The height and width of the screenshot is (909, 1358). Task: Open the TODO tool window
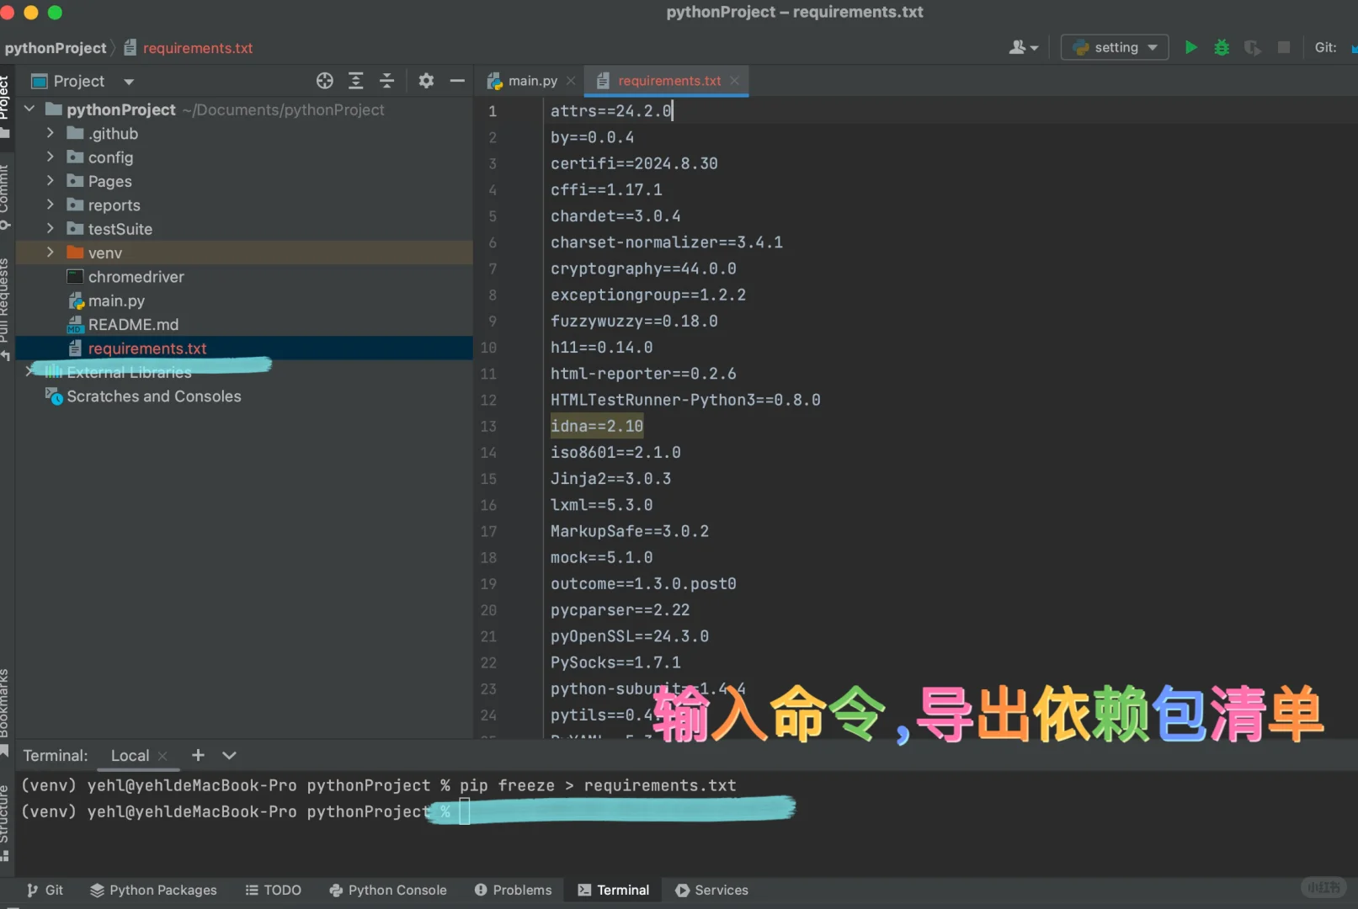click(x=273, y=890)
